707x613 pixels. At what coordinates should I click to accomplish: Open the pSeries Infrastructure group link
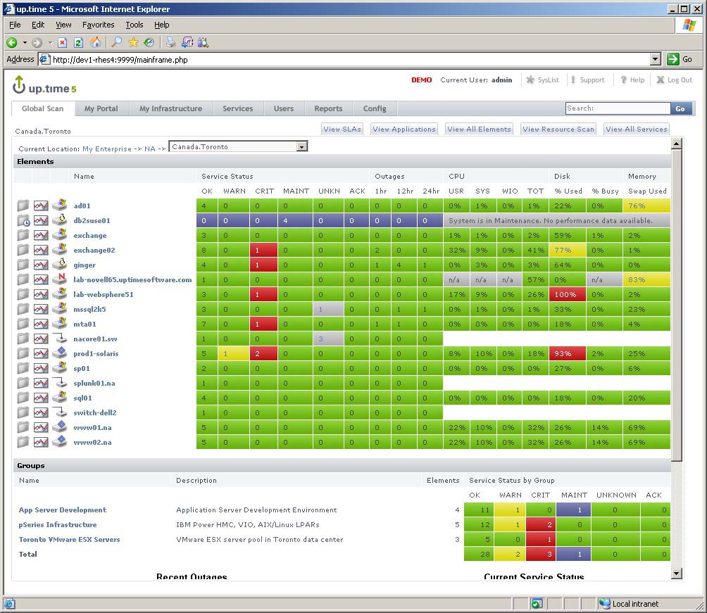58,524
